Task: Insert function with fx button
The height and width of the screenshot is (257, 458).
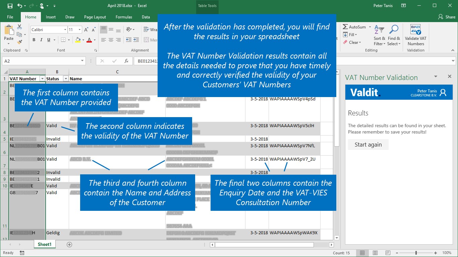Action: [x=126, y=61]
